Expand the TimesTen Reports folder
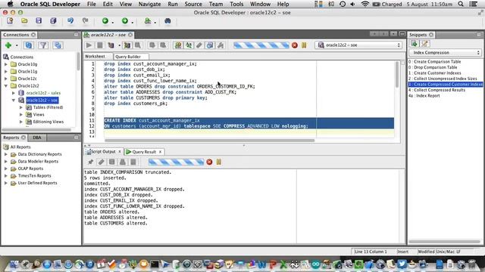485x272 pixels. tap(6, 176)
